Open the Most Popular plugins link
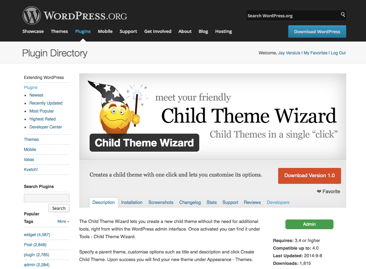Screen dimensions: 366x269 [x=42, y=111]
